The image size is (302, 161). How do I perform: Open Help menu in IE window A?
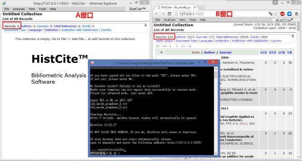(x=53, y=9)
